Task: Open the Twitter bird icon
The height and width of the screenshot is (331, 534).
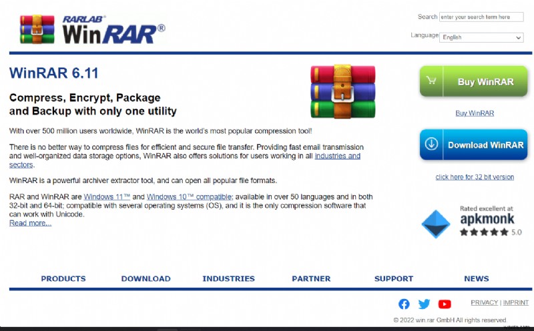Action: [424, 304]
